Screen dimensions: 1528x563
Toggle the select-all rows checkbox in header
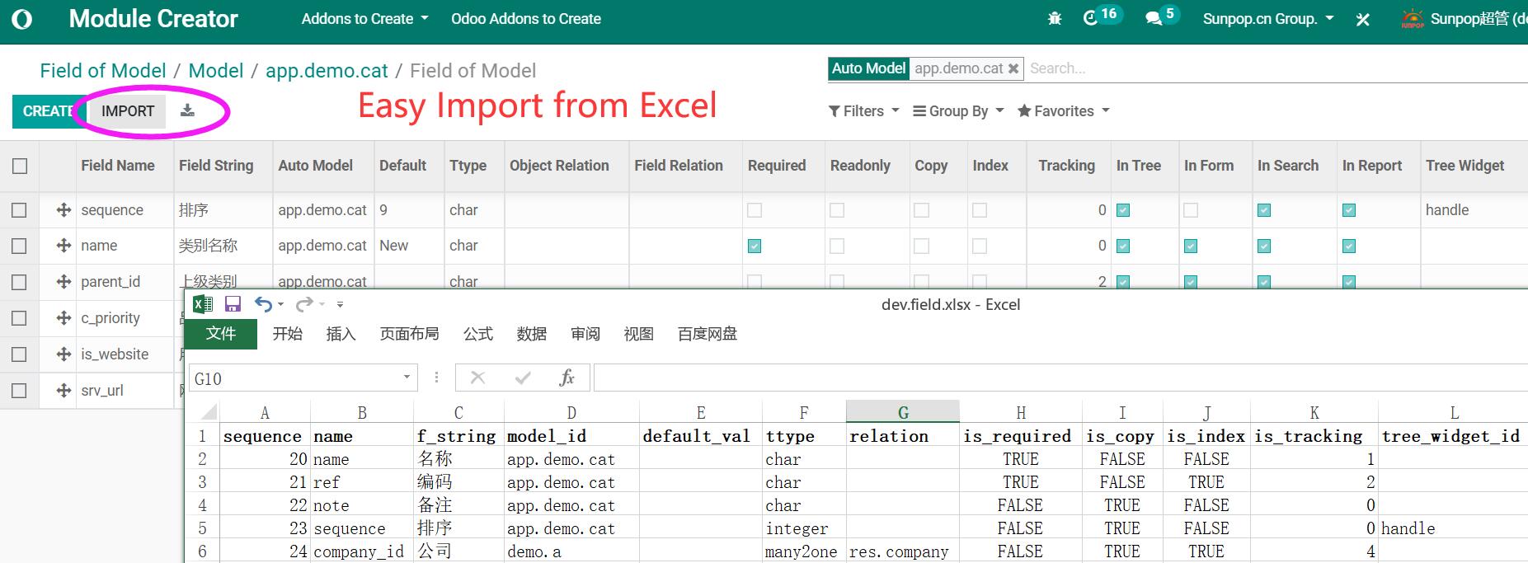coord(20,166)
